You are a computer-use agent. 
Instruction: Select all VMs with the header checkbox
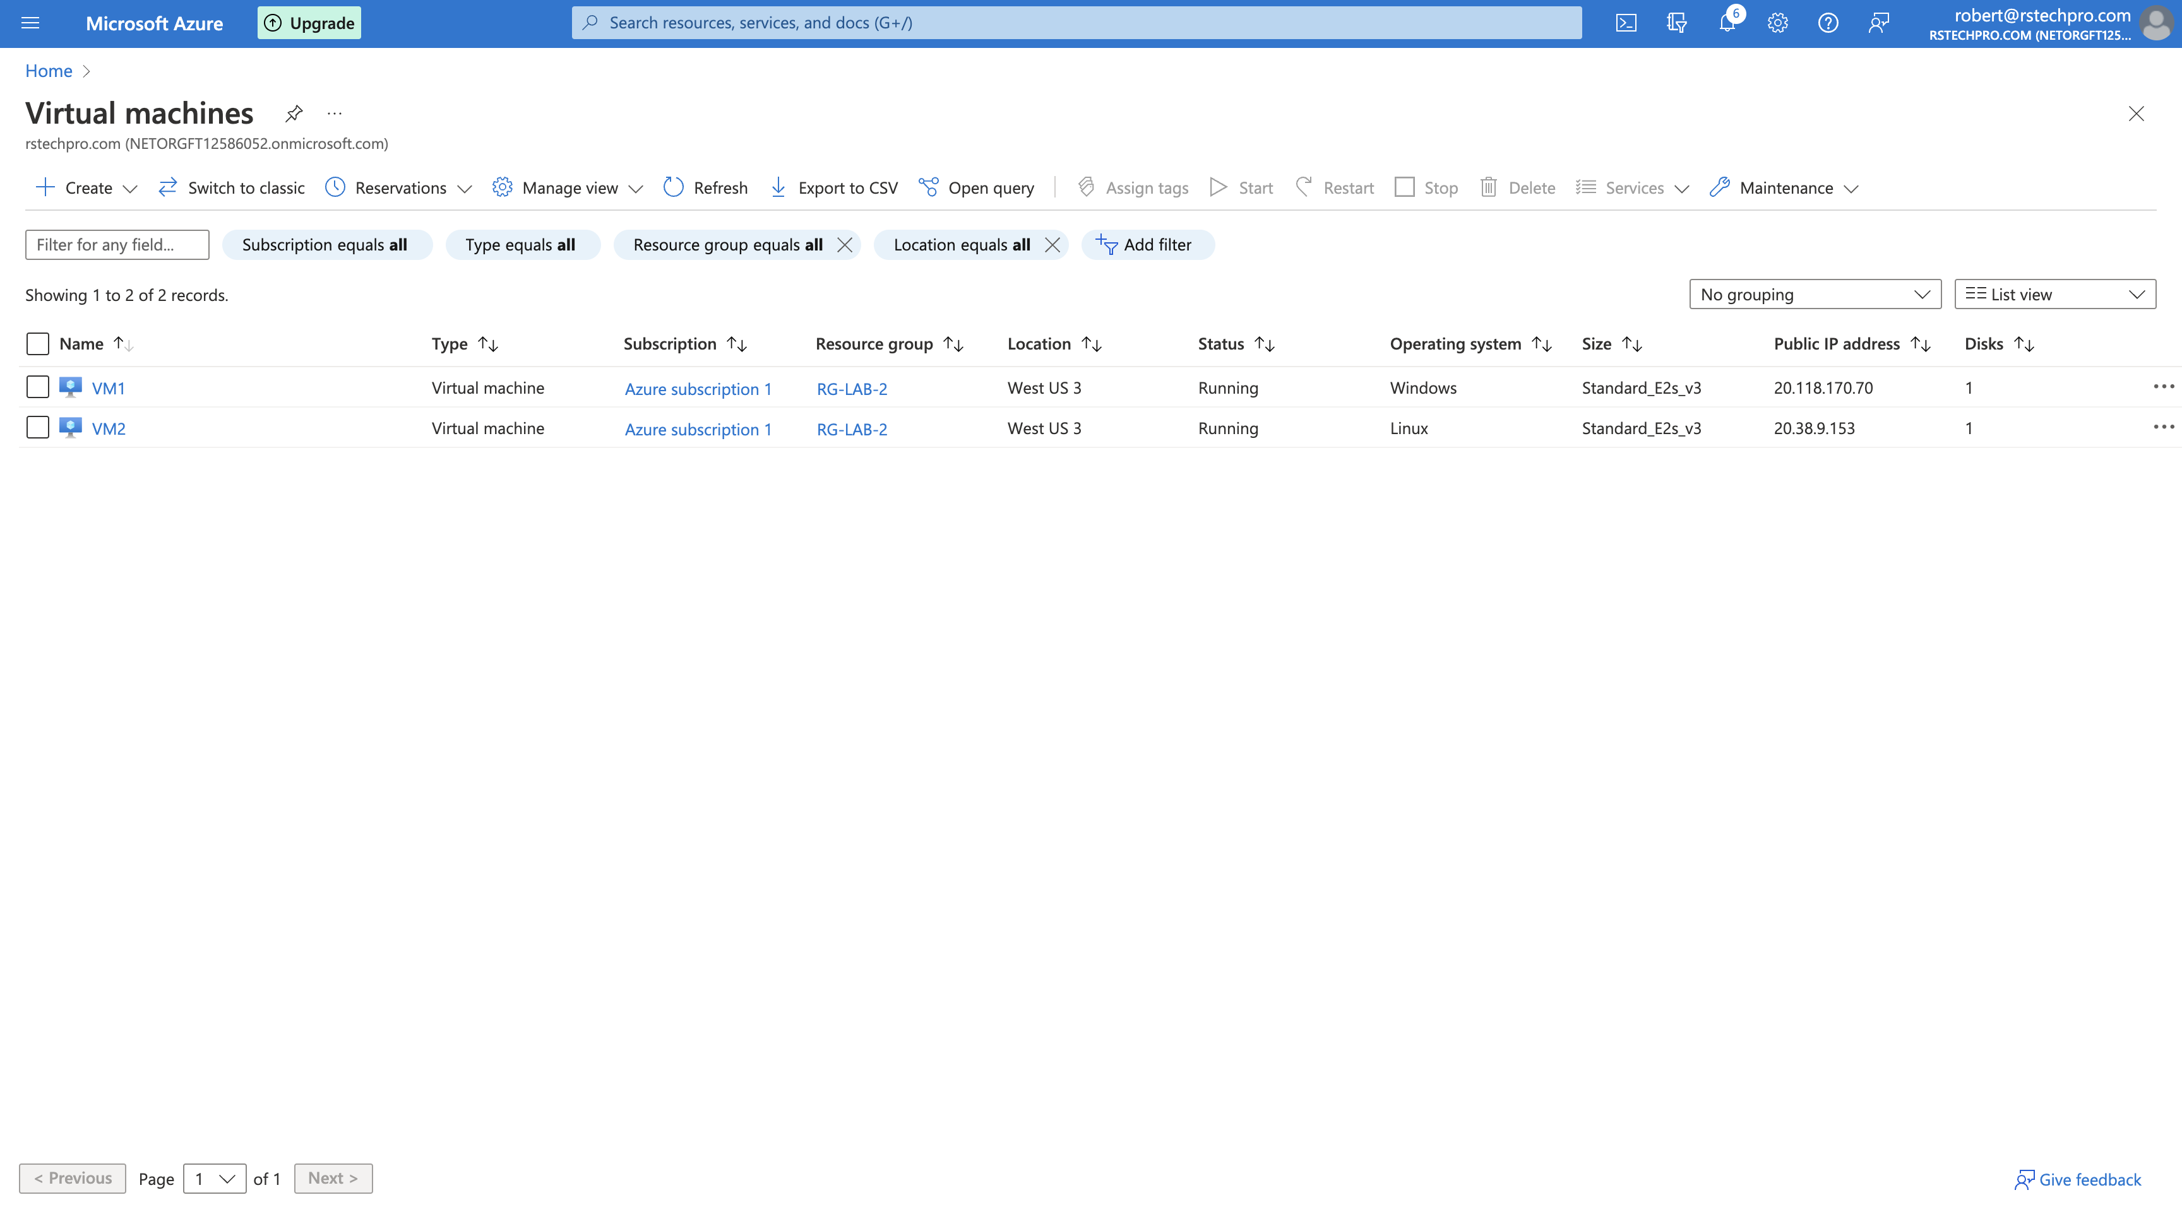[37, 344]
